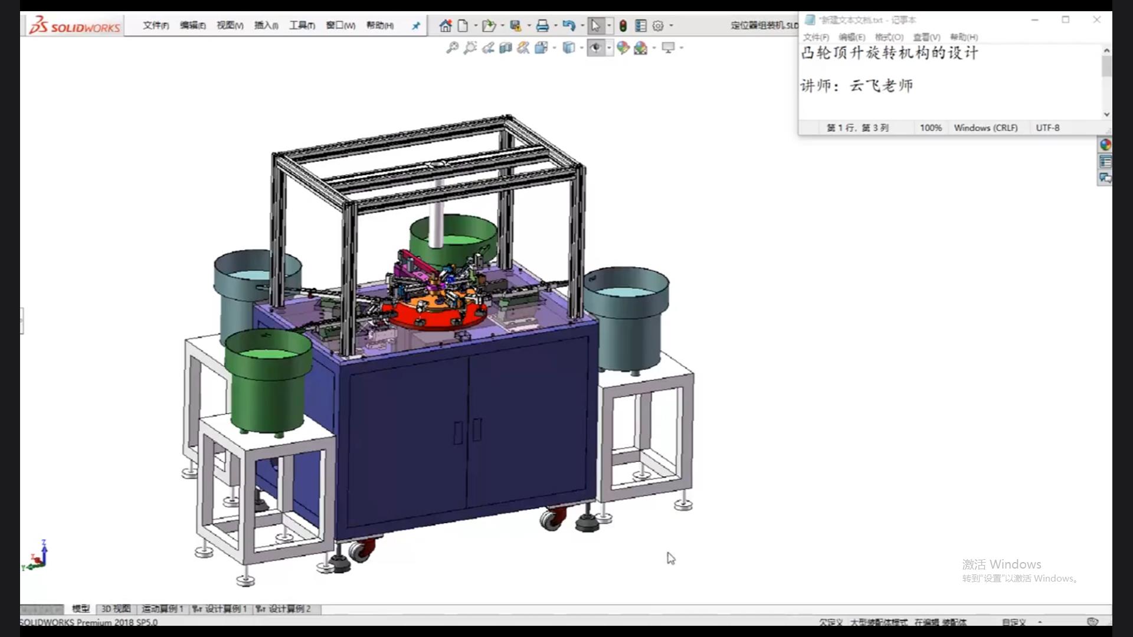This screenshot has height=637, width=1133.
Task: Click the Notepad vertical scrollbar down arrow
Action: coord(1106,114)
